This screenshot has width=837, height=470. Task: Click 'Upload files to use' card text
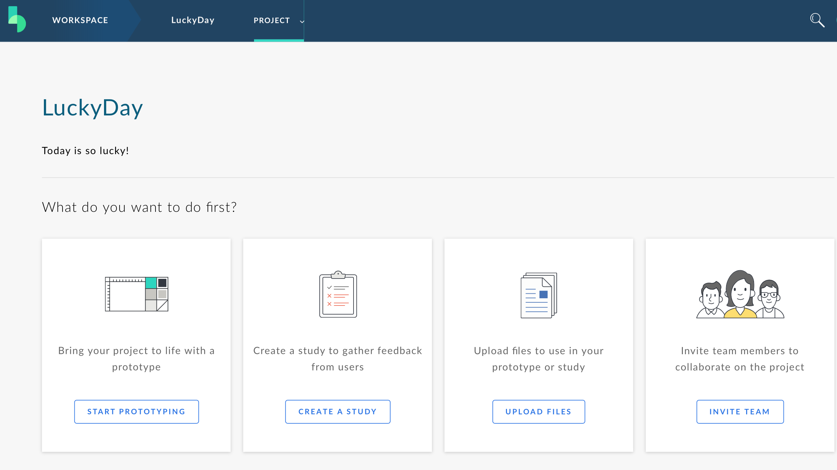539,359
